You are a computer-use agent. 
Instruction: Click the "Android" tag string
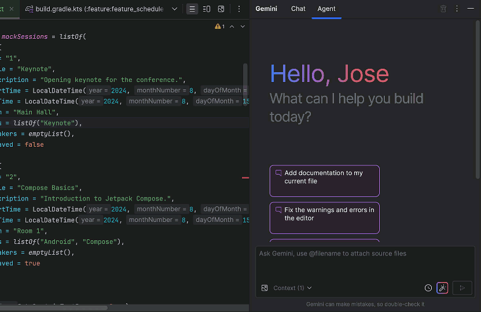click(x=57, y=242)
